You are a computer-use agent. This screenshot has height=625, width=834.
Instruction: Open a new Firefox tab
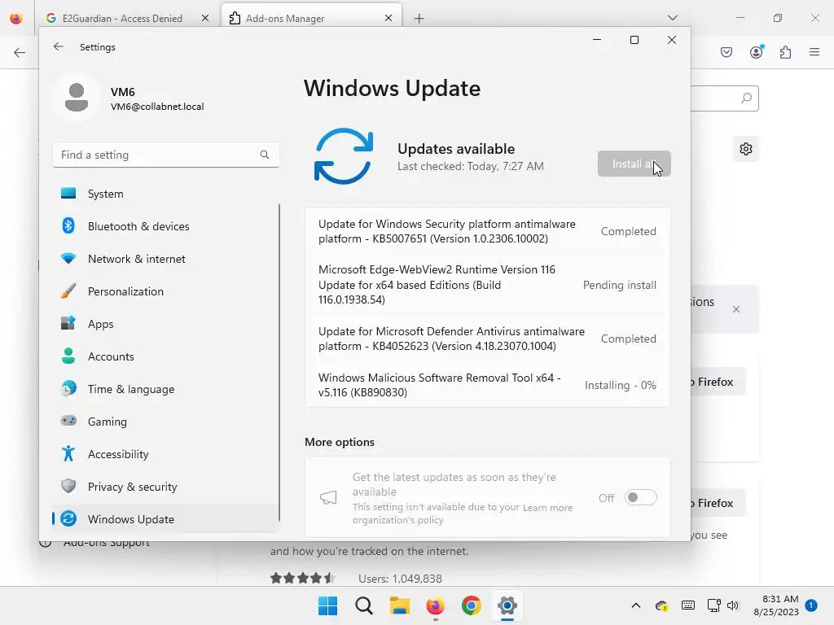(419, 19)
